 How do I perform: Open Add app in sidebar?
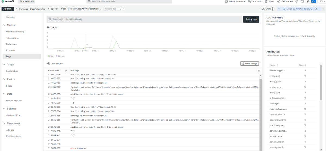point(10,130)
